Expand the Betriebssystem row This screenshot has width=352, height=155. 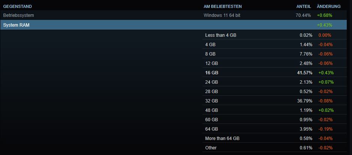pos(174,15)
